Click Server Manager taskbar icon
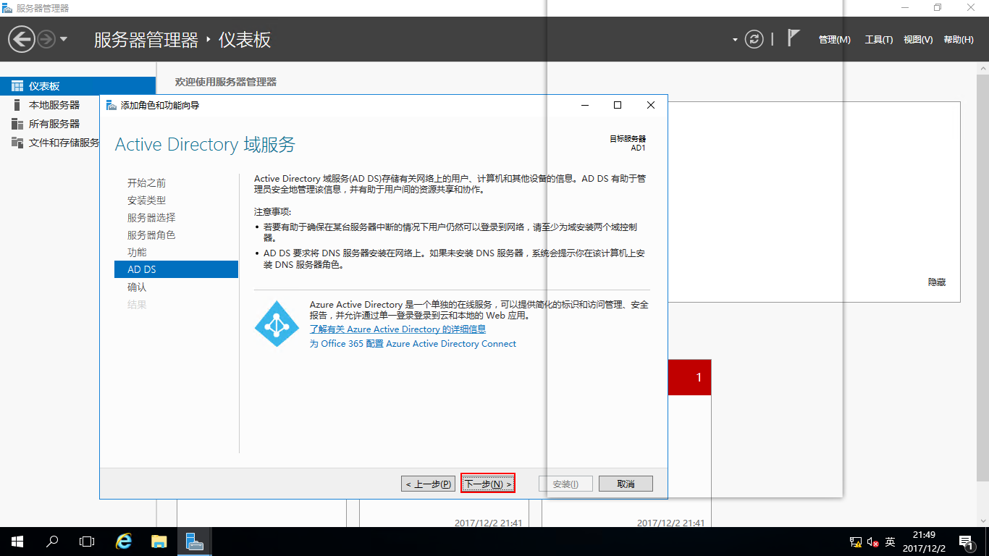This screenshot has width=989, height=556. pos(194,542)
